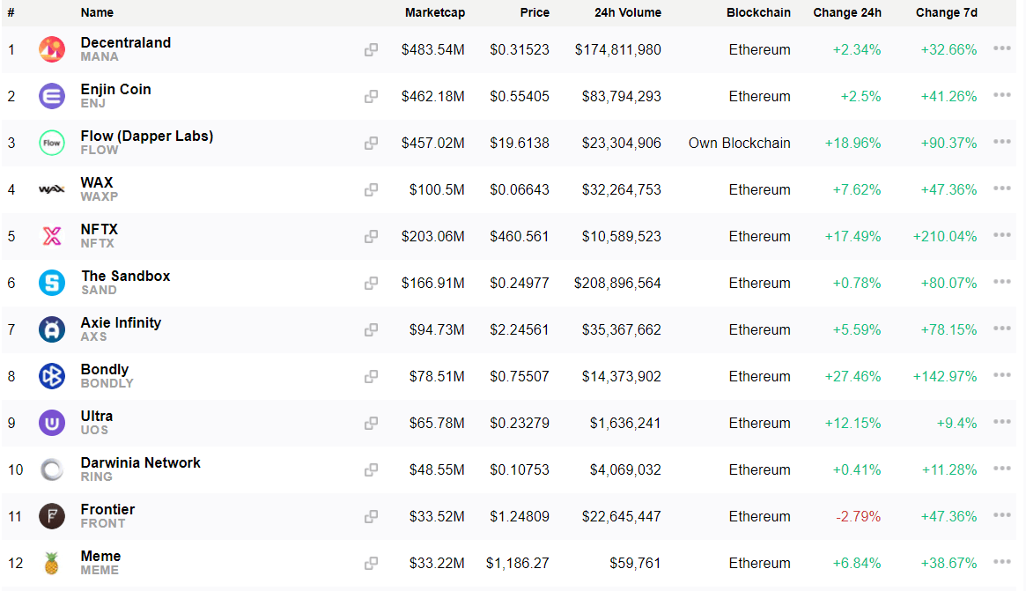The image size is (1026, 591).
Task: Click the Enjin Coin purple logo
Action: 52,96
